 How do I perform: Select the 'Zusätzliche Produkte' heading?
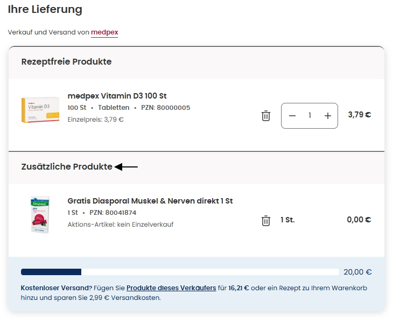click(x=67, y=166)
